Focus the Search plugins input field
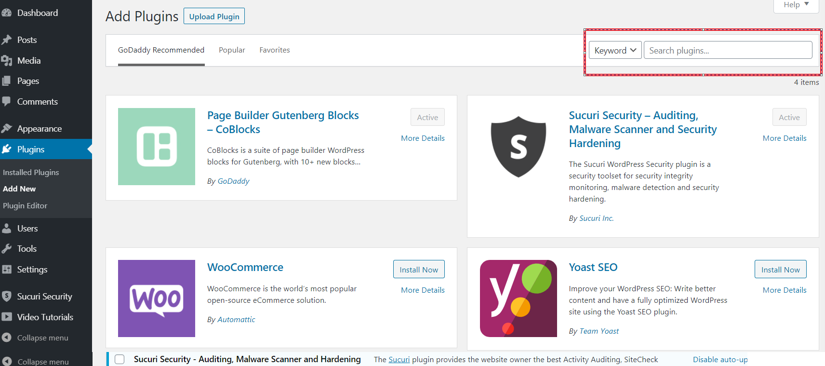Image resolution: width=825 pixels, height=366 pixels. pyautogui.click(x=728, y=50)
